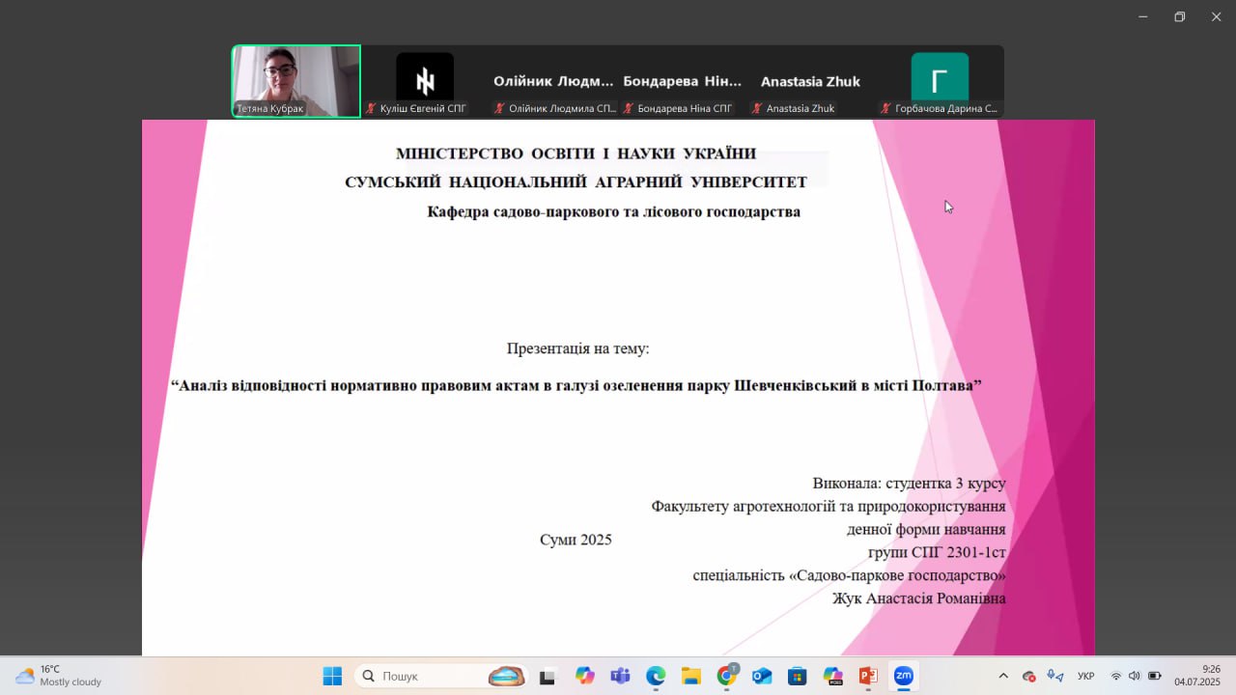Select Бондарева Ніна СПГ participant tile
1236x695 pixels.
(x=683, y=81)
